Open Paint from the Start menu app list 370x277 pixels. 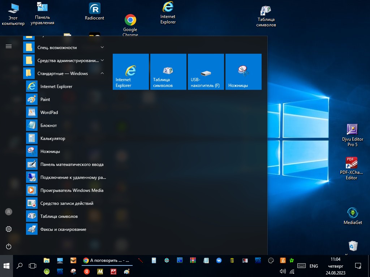[x=65, y=100]
